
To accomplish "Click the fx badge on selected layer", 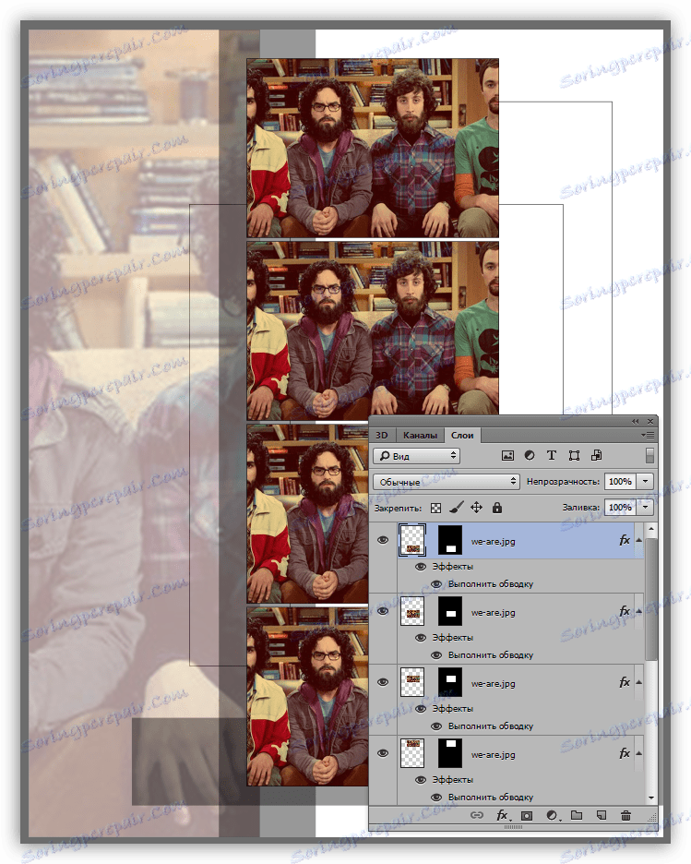I will tap(625, 540).
